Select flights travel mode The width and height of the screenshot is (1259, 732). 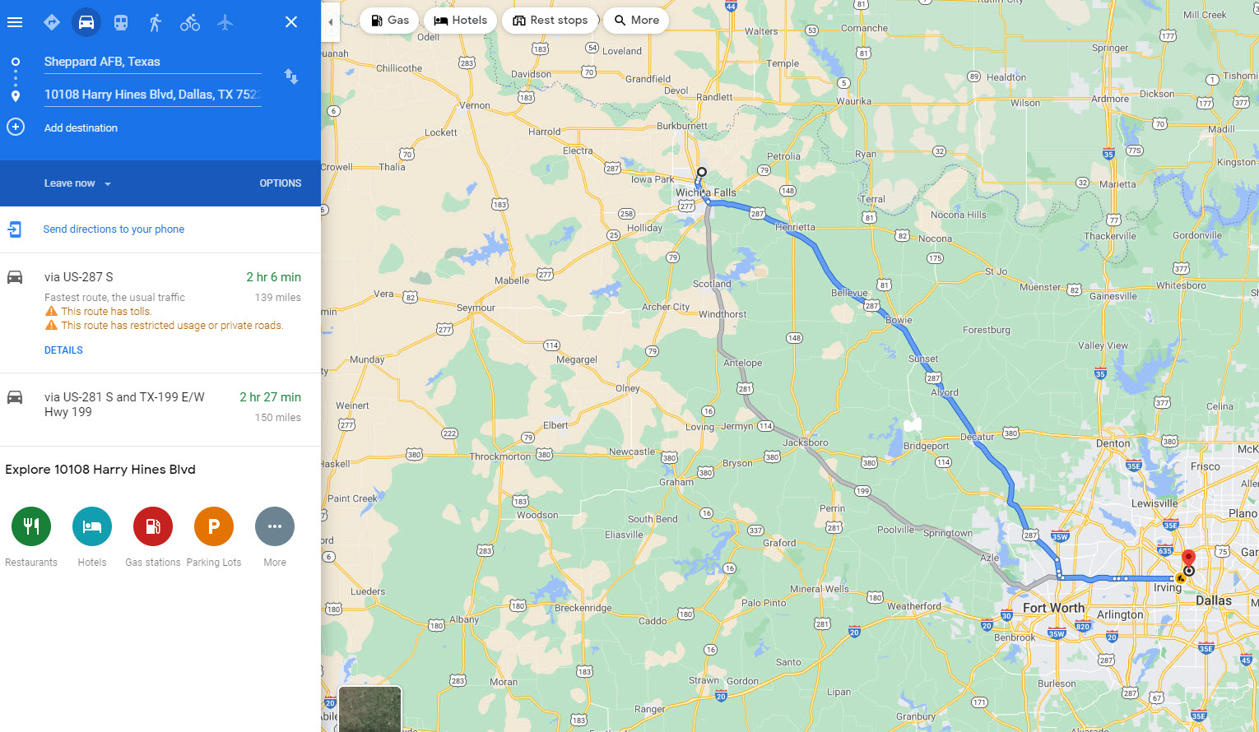[225, 22]
